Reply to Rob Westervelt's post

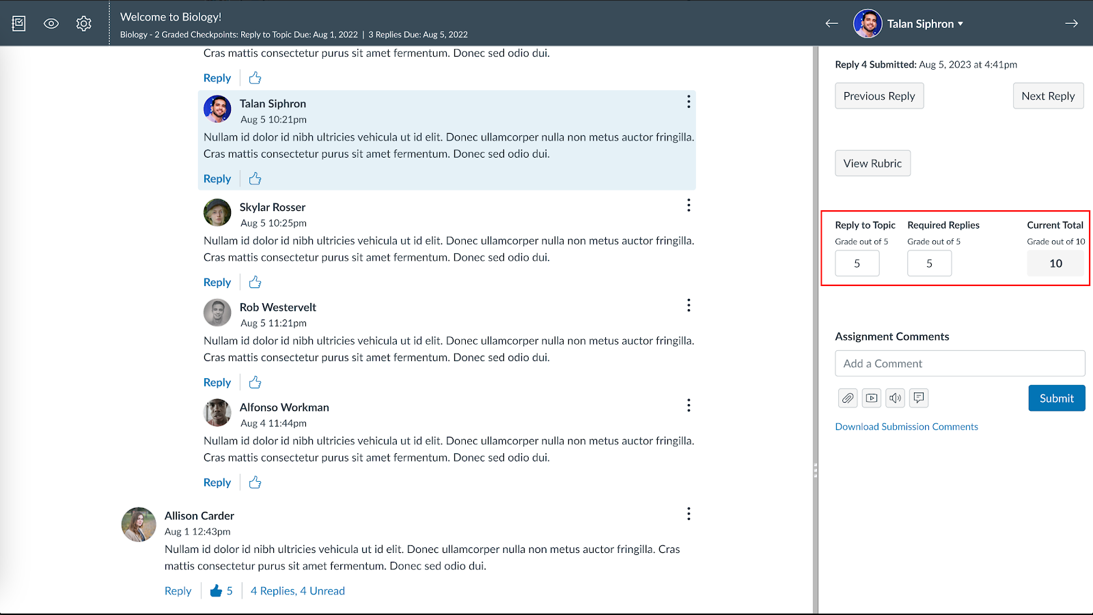click(217, 383)
